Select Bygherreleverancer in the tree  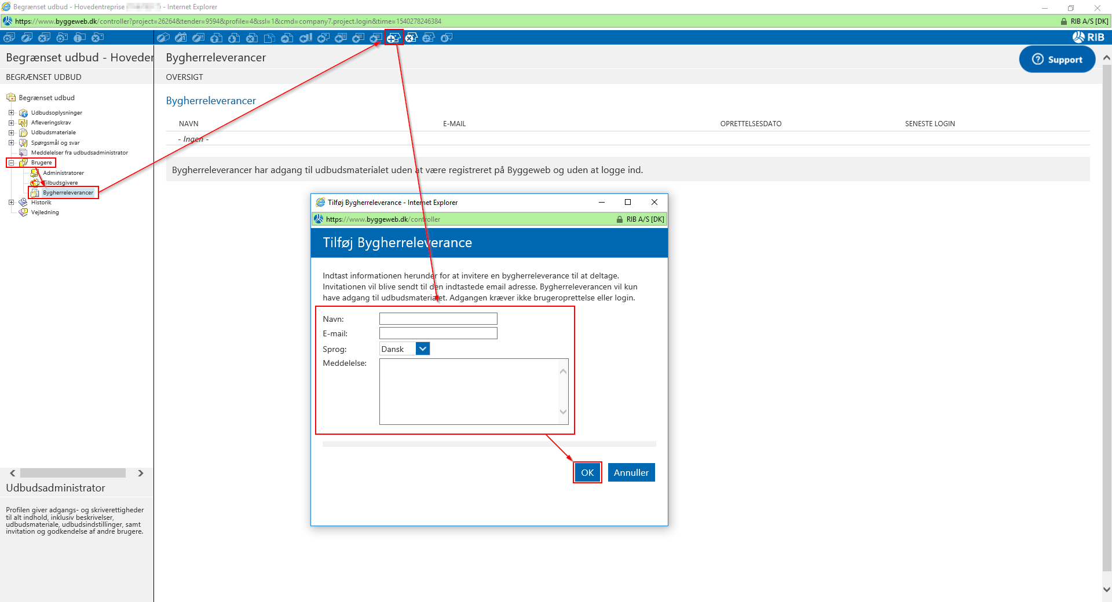click(68, 193)
